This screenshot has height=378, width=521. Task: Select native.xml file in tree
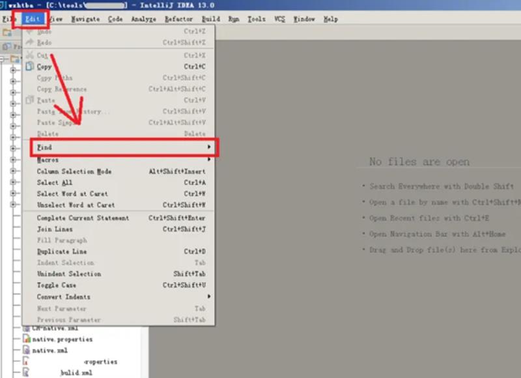pyautogui.click(x=50, y=351)
